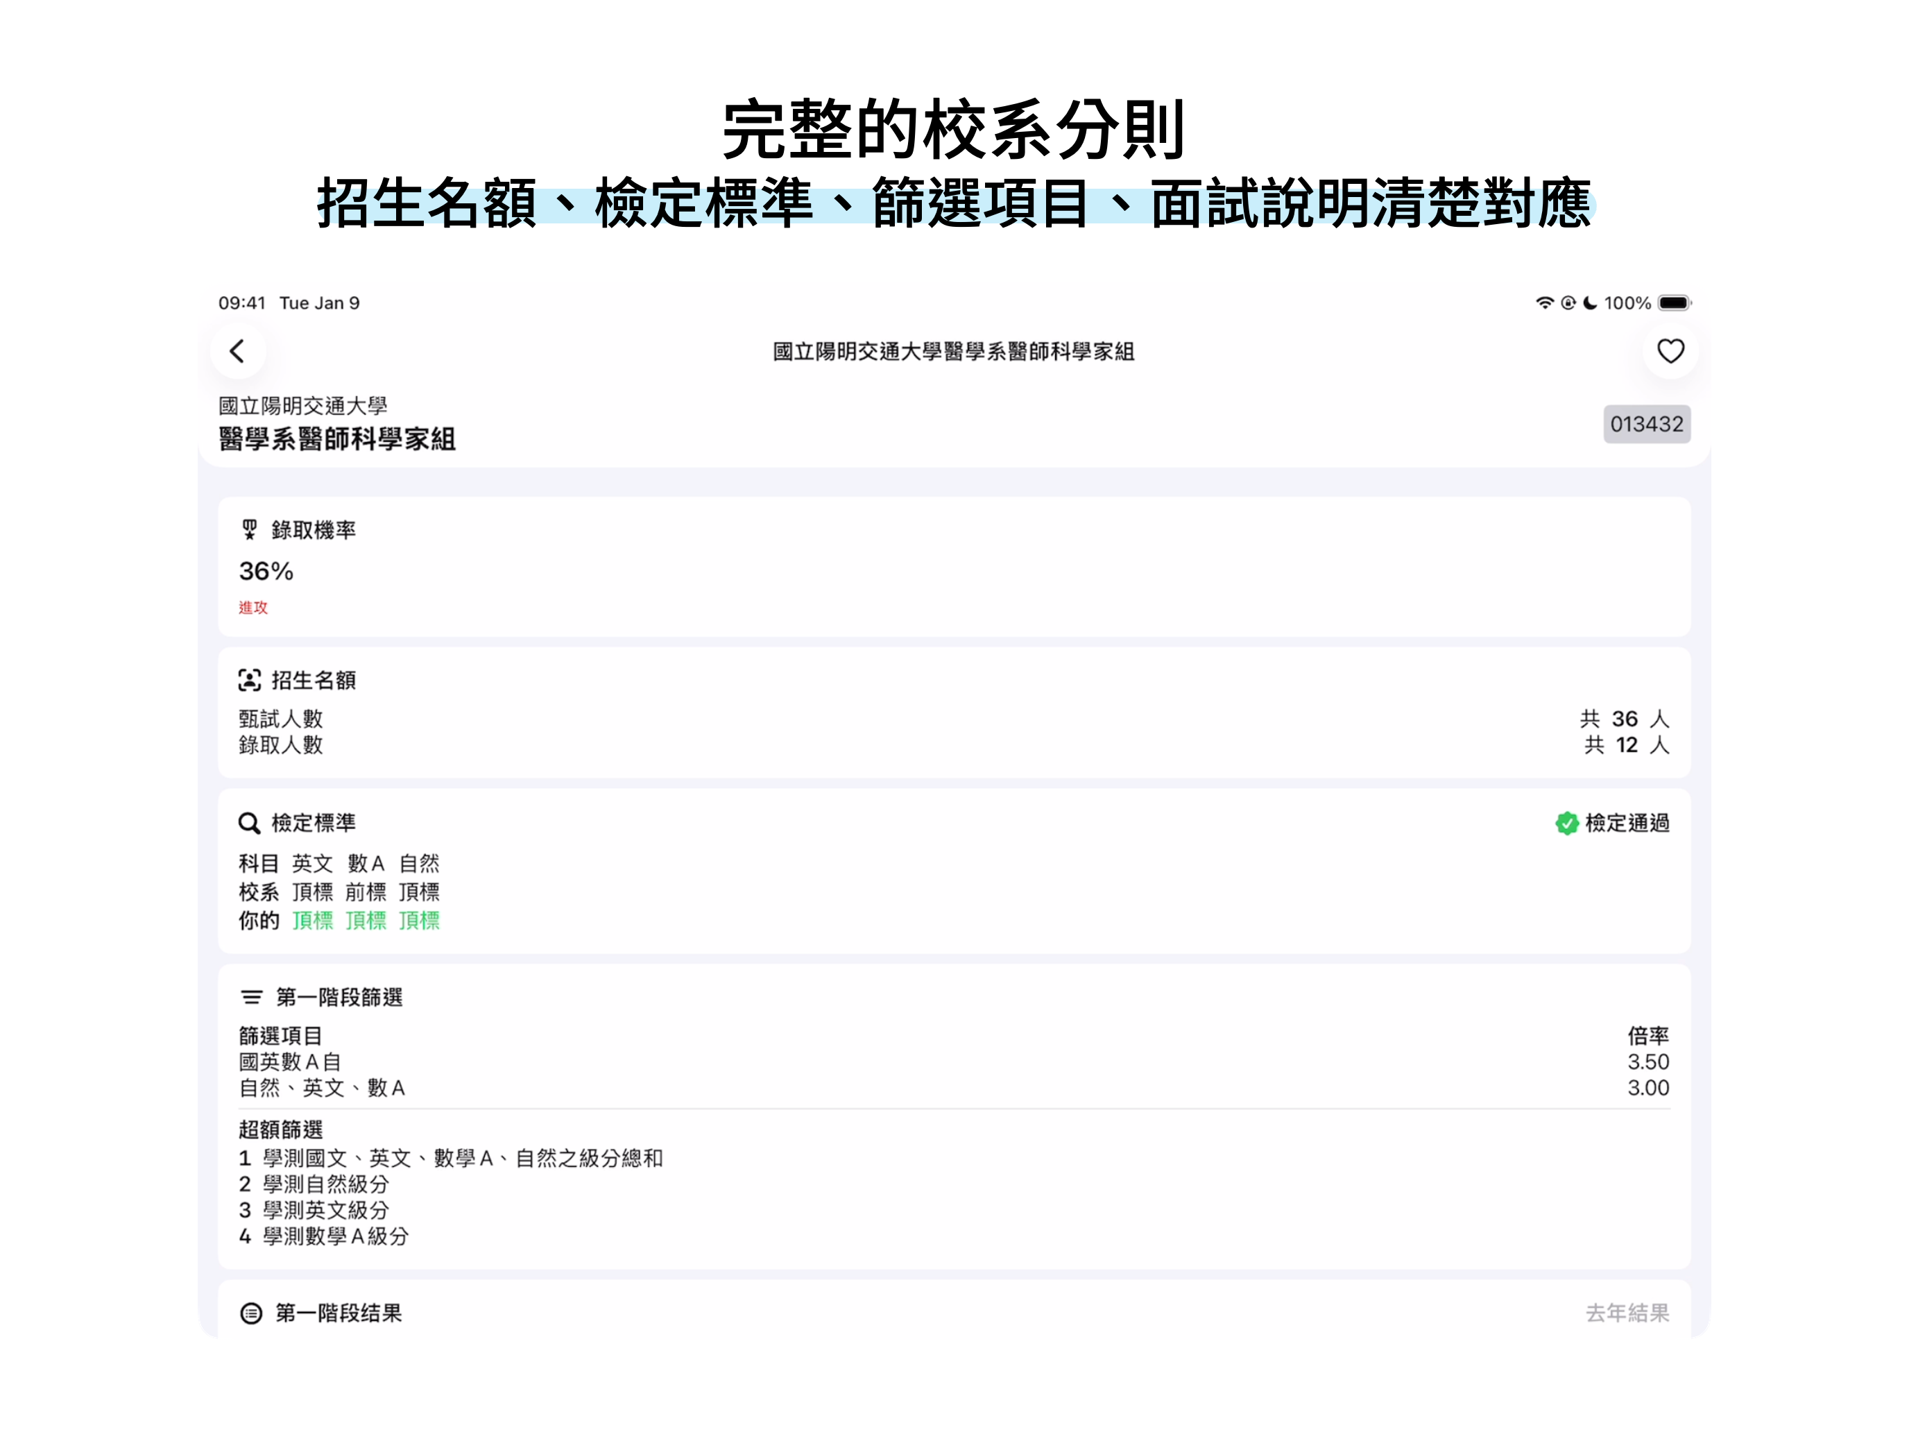
Task: Click the 共 36 人 value
Action: pyautogui.click(x=1624, y=719)
